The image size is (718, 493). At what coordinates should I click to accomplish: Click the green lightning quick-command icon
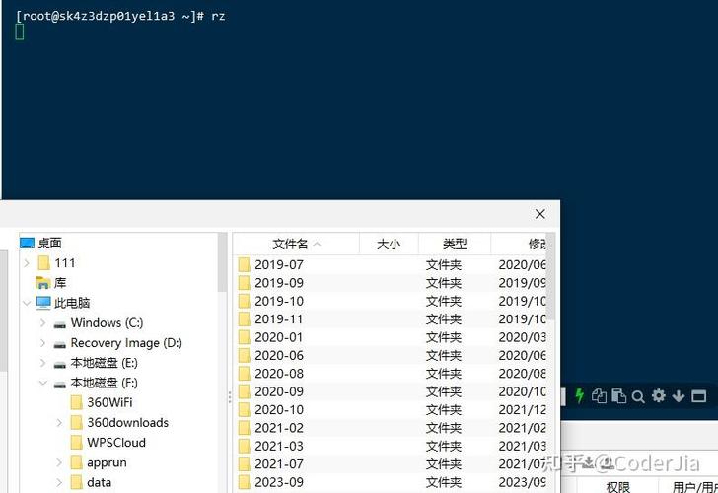click(580, 395)
